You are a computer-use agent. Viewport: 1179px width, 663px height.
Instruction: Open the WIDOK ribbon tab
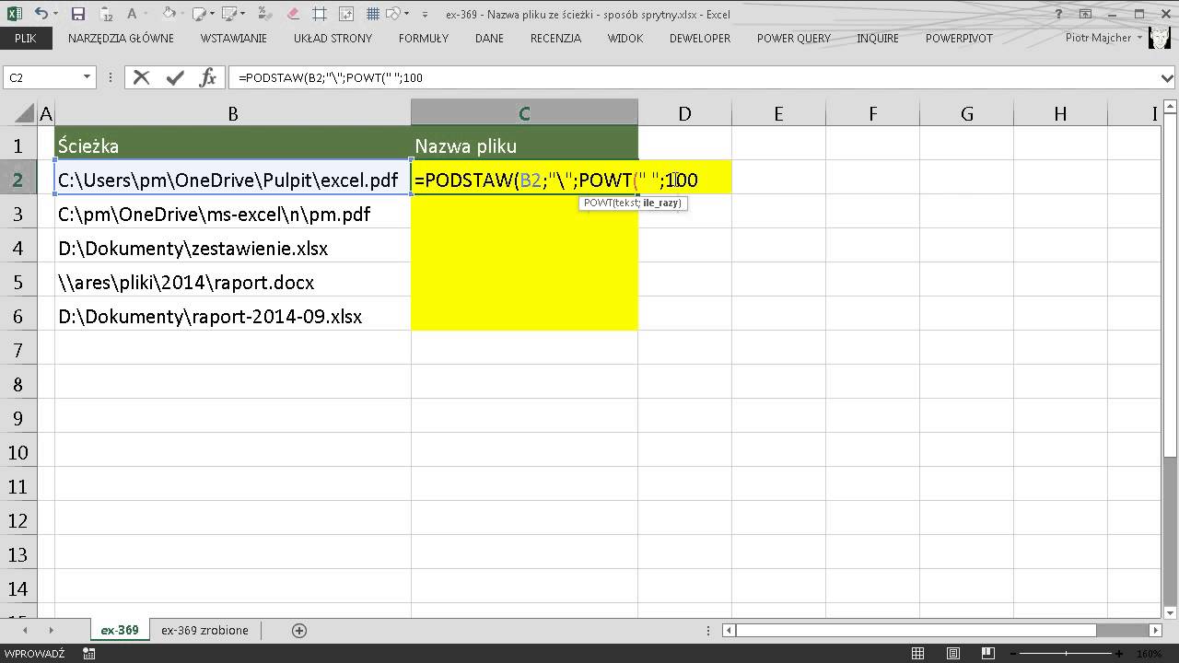[x=625, y=38]
